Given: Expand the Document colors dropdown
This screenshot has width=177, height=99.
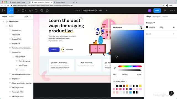Looking at the screenshot, I should pyautogui.click(x=120, y=81).
